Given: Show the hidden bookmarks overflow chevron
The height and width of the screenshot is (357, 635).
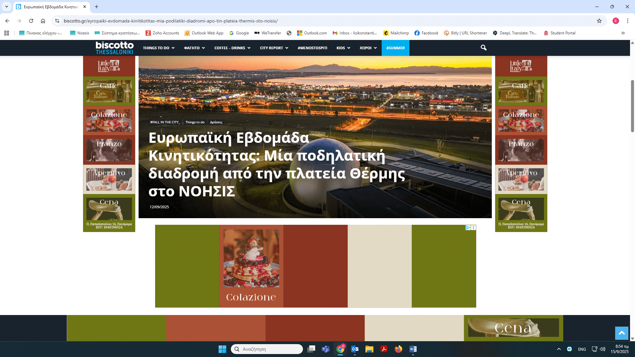Looking at the screenshot, I should 623,33.
